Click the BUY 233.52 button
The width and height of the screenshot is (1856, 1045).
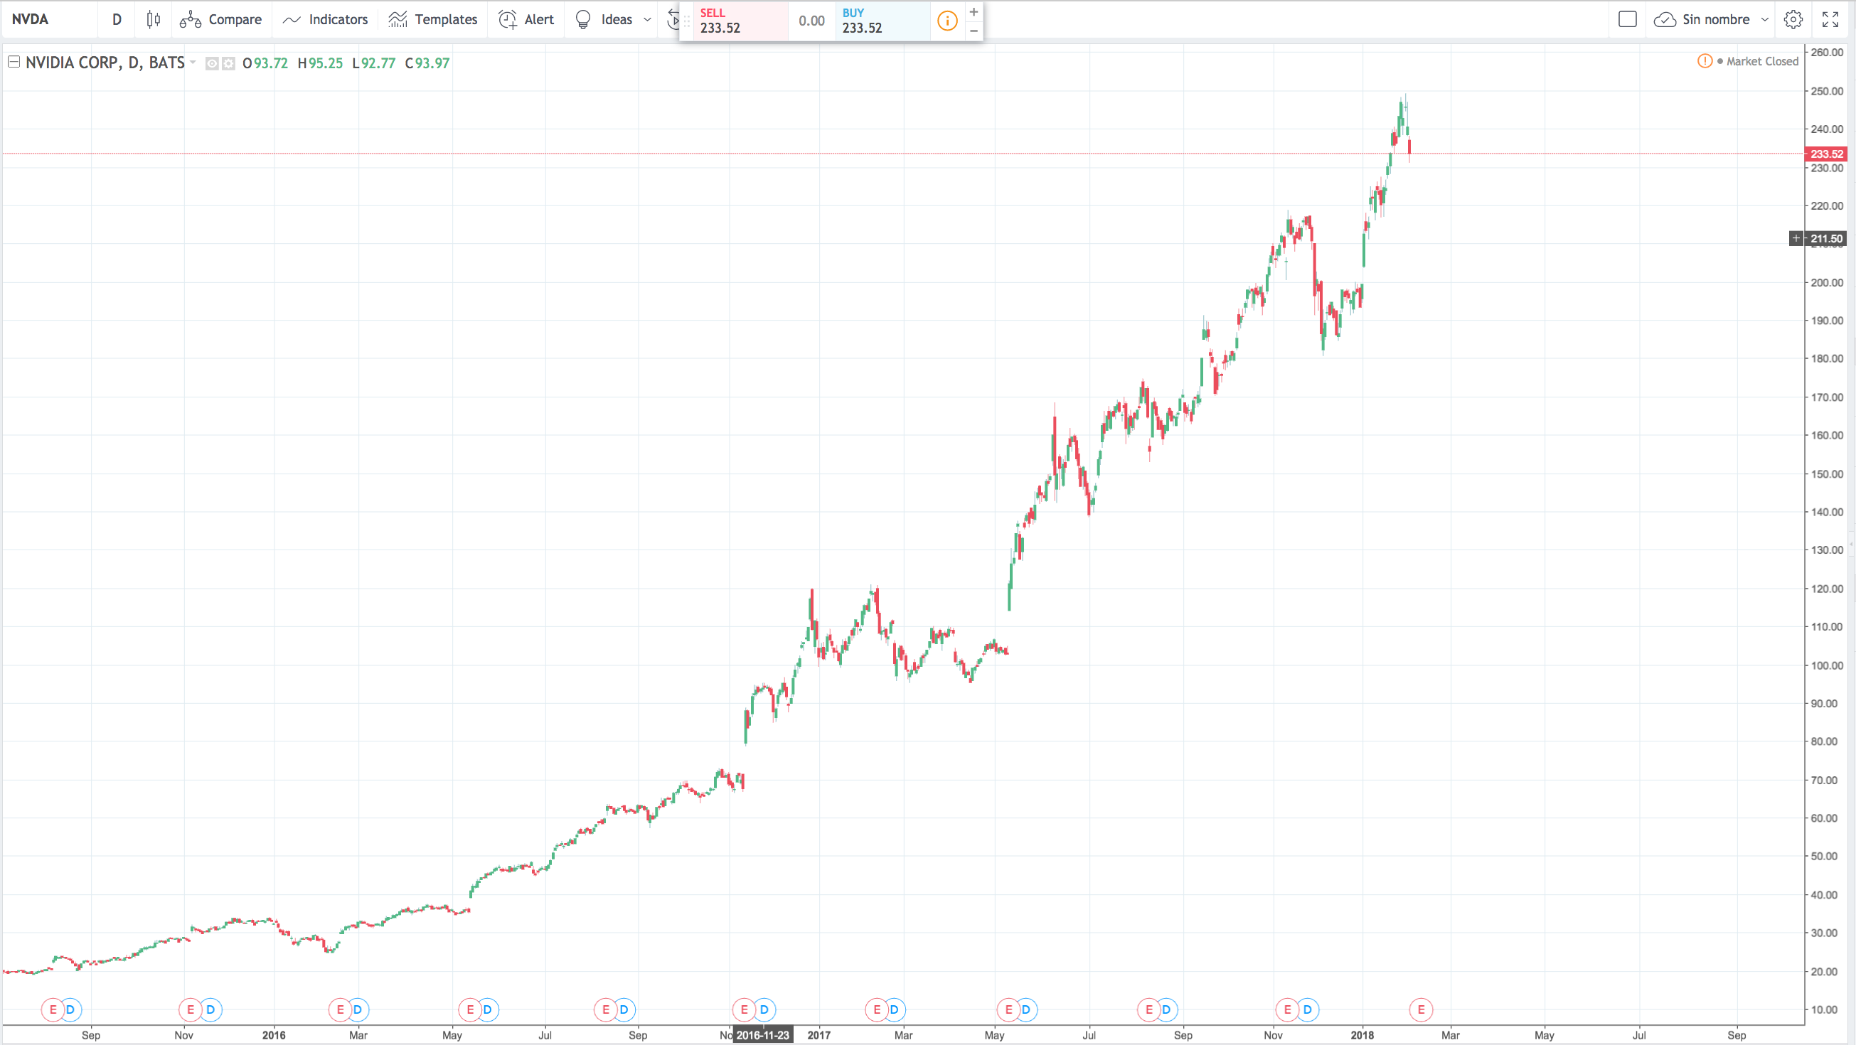(x=882, y=21)
